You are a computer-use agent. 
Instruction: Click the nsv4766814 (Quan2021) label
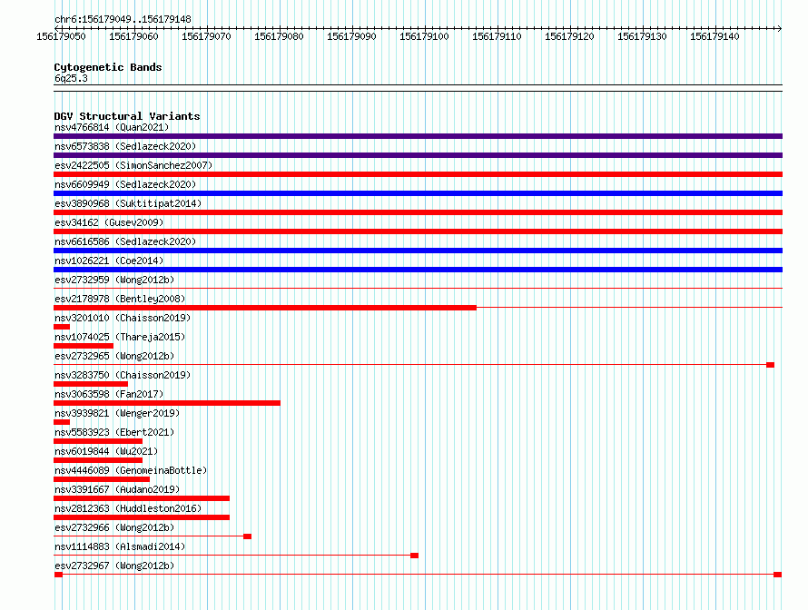click(x=112, y=127)
